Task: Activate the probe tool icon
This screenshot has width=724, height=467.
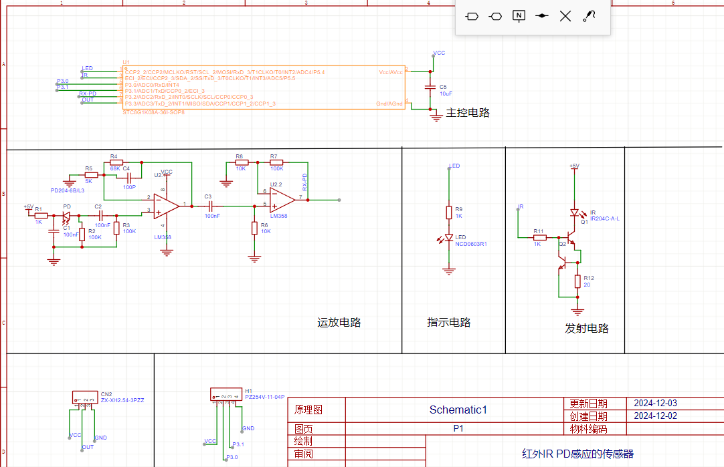Action: (589, 16)
